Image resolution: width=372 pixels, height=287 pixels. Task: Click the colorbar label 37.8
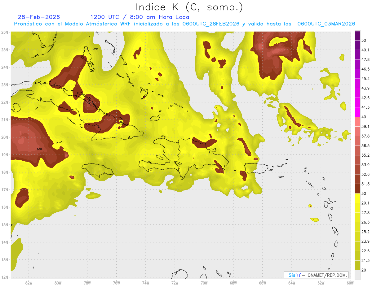tap(365, 136)
